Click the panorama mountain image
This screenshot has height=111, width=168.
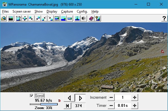pyautogui.click(x=84, y=57)
